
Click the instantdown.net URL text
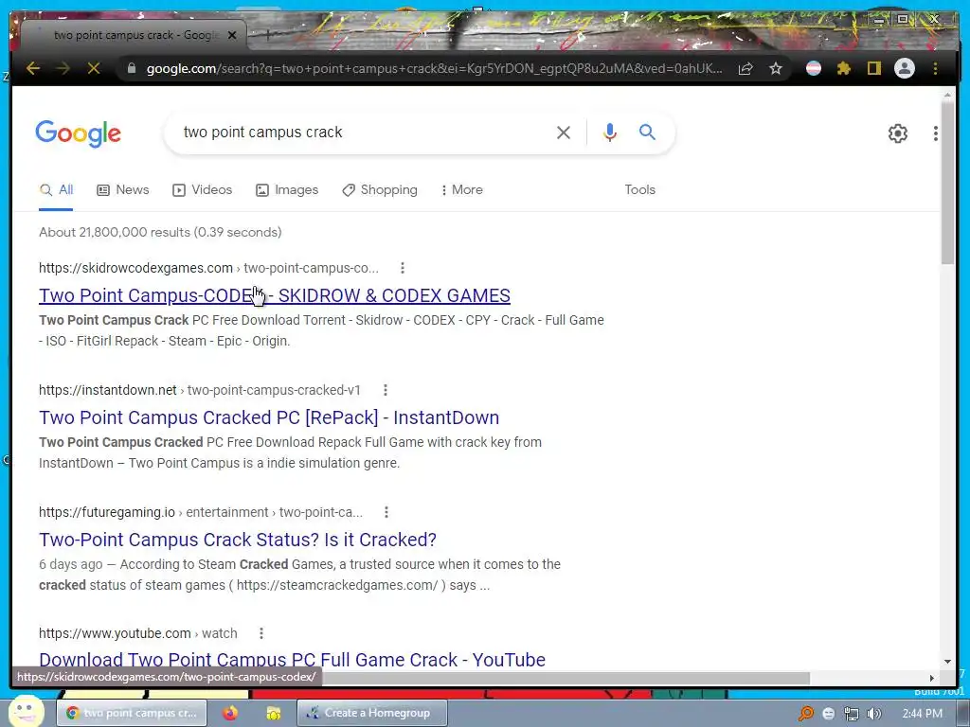coord(108,390)
